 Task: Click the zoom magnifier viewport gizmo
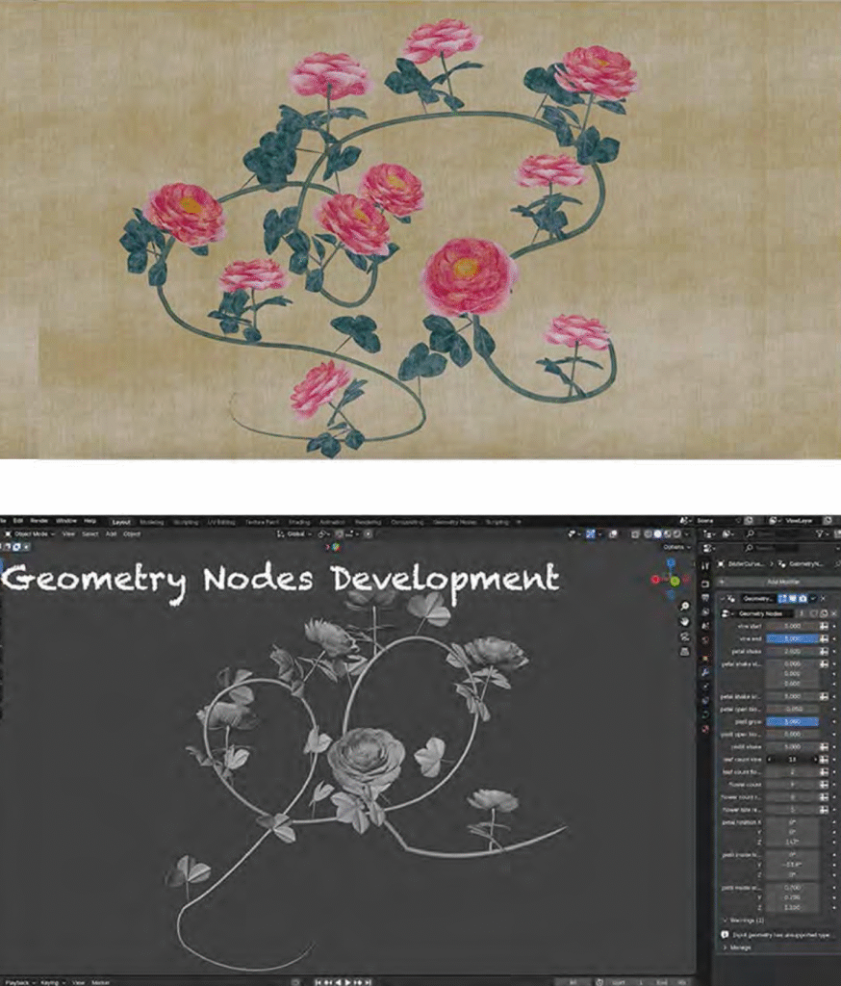click(684, 607)
